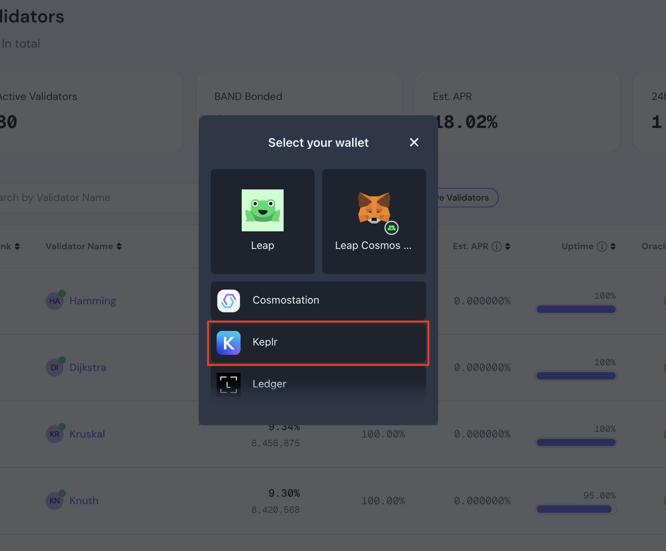Open the Dijkstra validator page
Image resolution: width=666 pixels, height=551 pixels.
(x=88, y=367)
